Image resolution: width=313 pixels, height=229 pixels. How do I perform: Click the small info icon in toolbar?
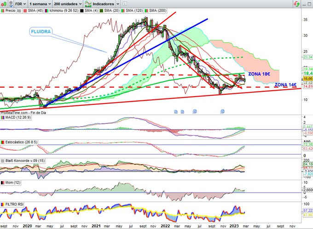pyautogui.click(x=125, y=4)
